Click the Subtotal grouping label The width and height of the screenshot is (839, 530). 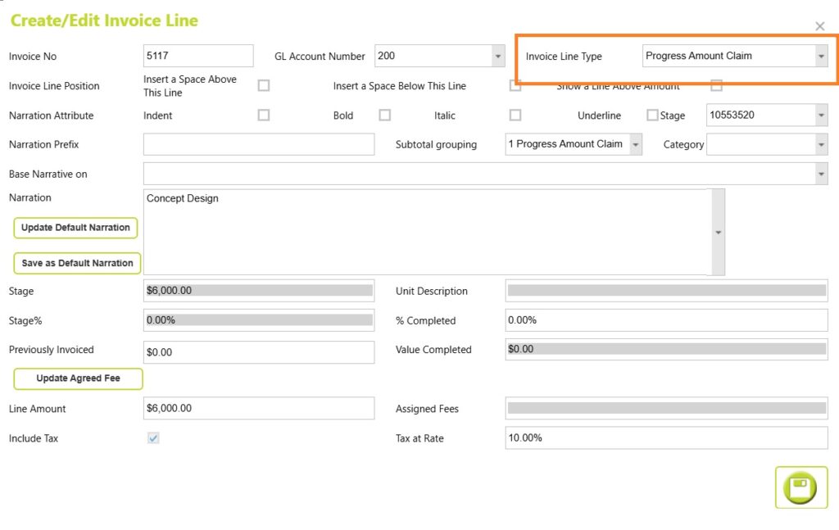coord(436,145)
